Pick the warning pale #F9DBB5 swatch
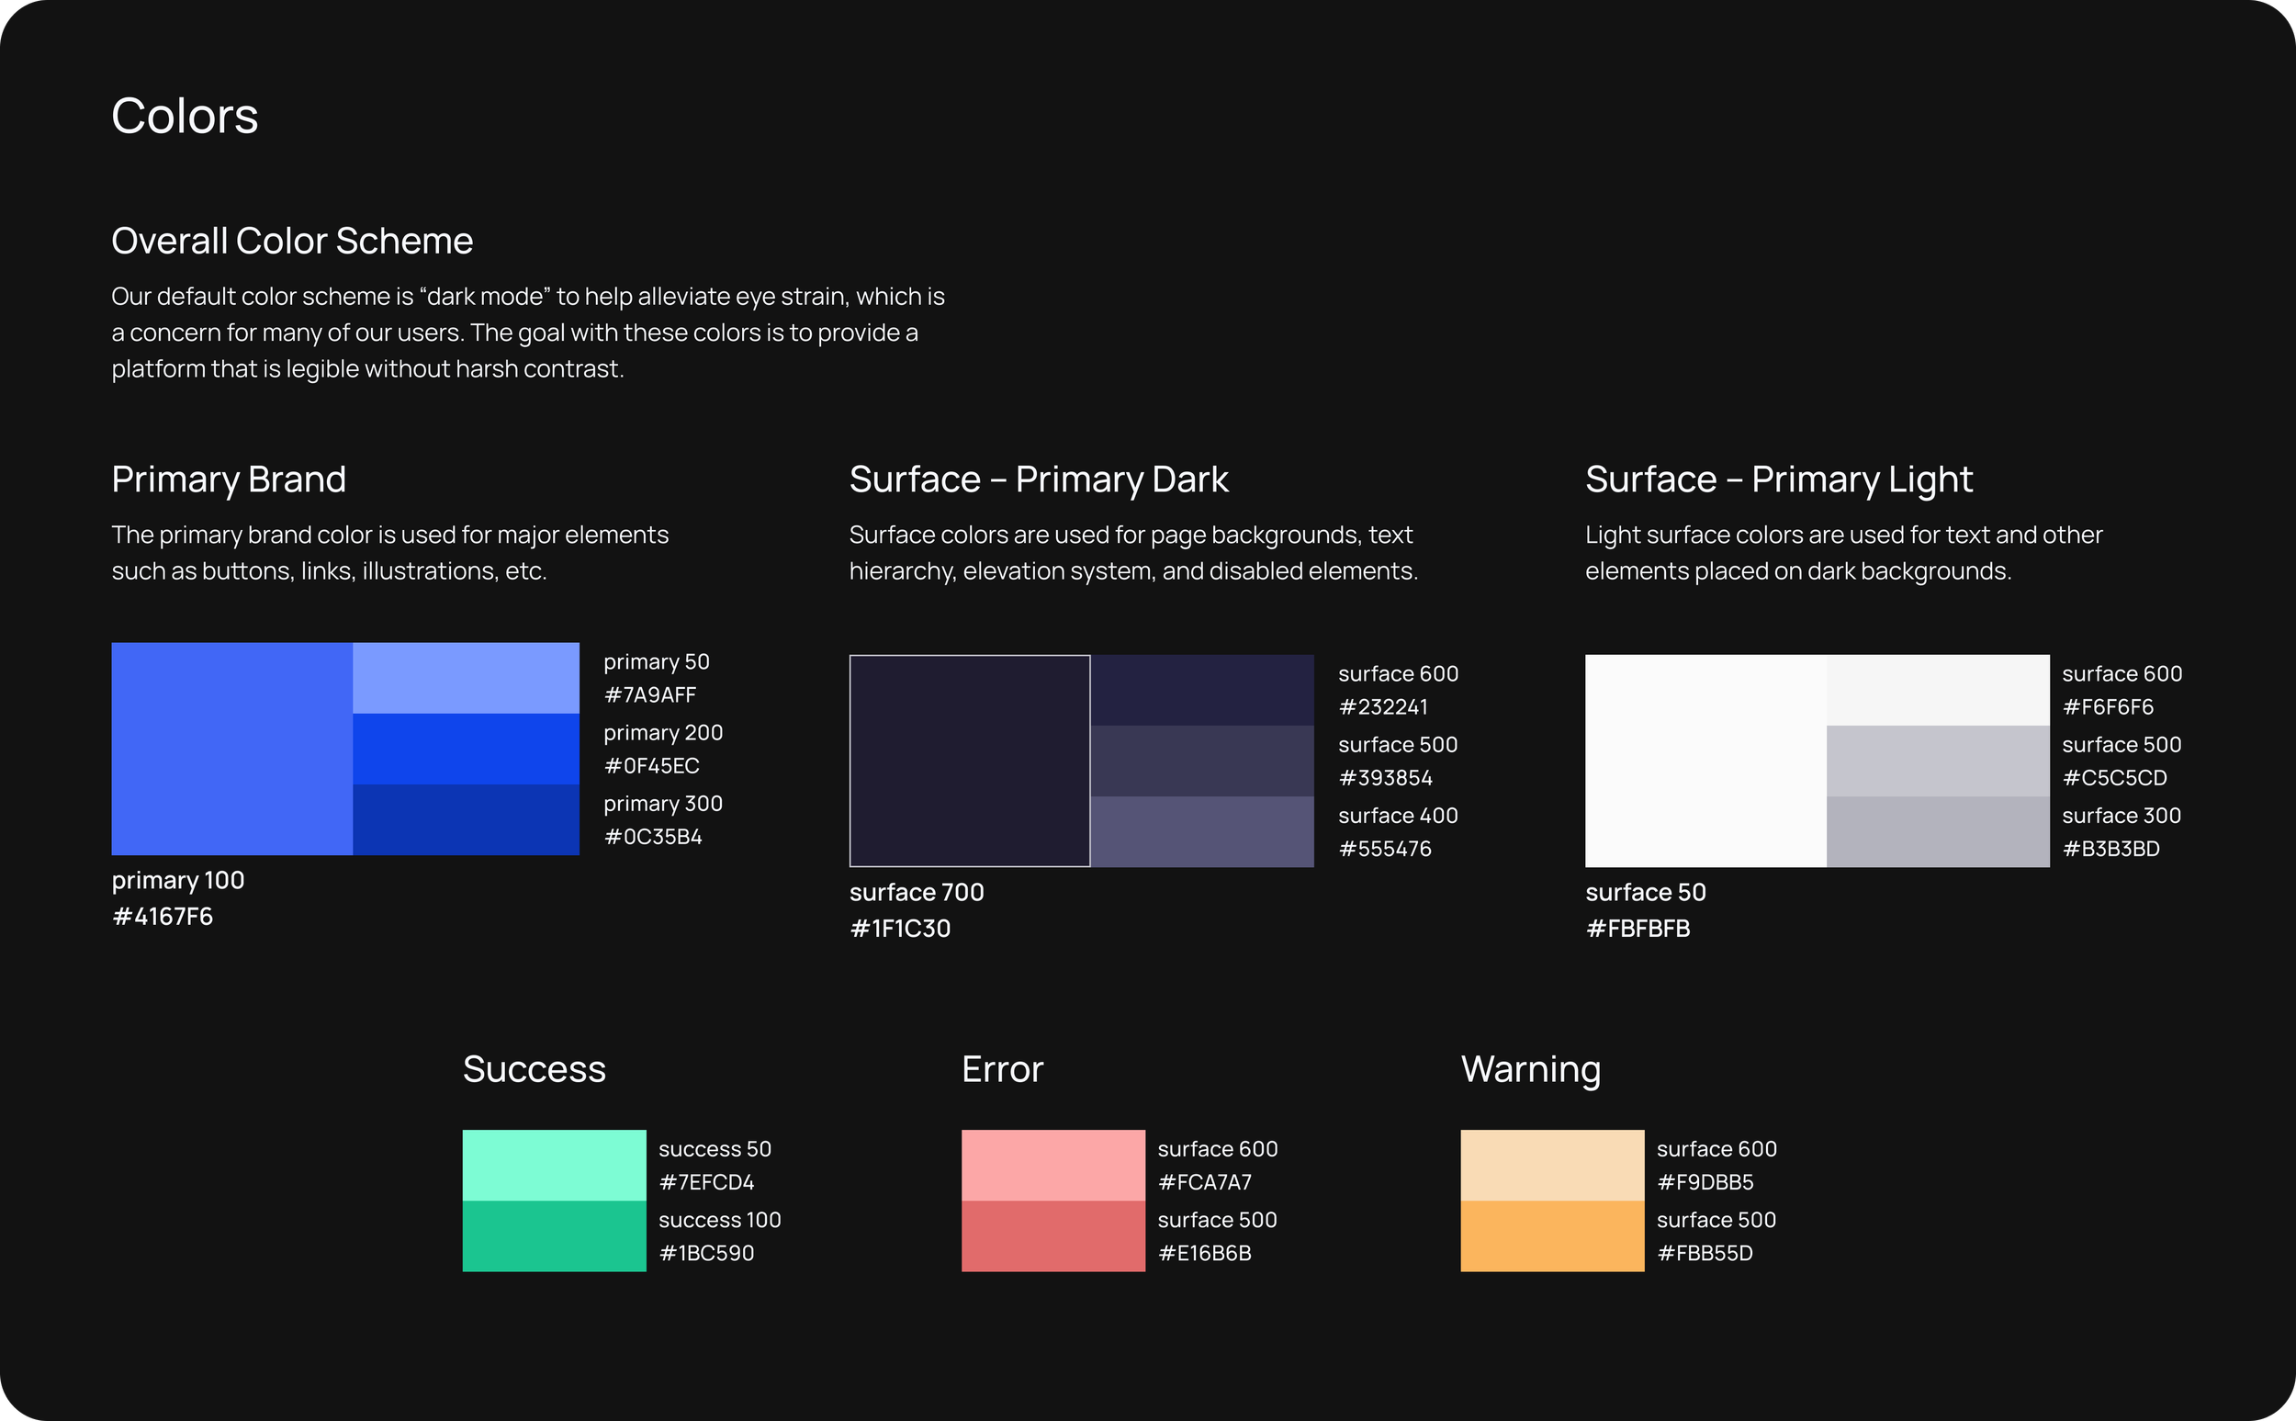 pyautogui.click(x=1552, y=1166)
